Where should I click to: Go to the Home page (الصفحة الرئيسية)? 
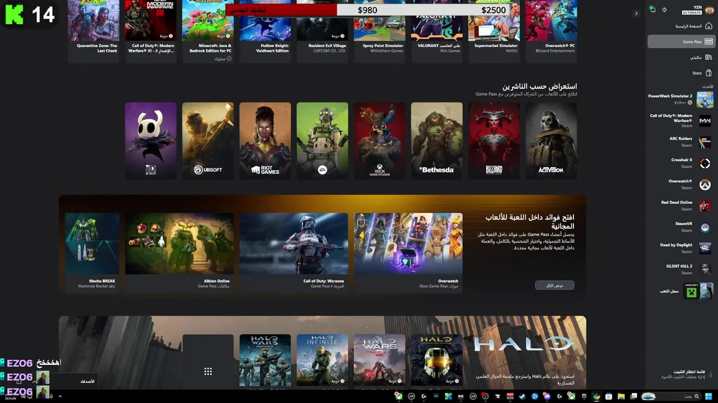pos(681,26)
